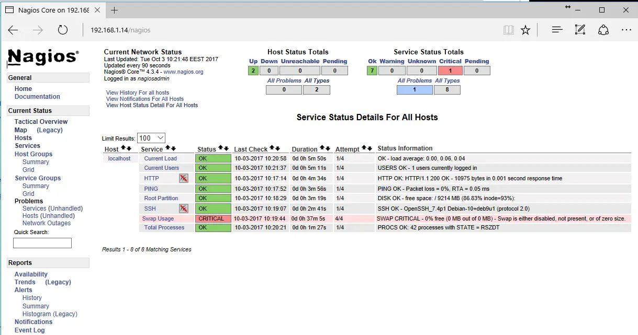Make a web note with the pen icon
The width and height of the screenshot is (638, 335).
(580, 30)
